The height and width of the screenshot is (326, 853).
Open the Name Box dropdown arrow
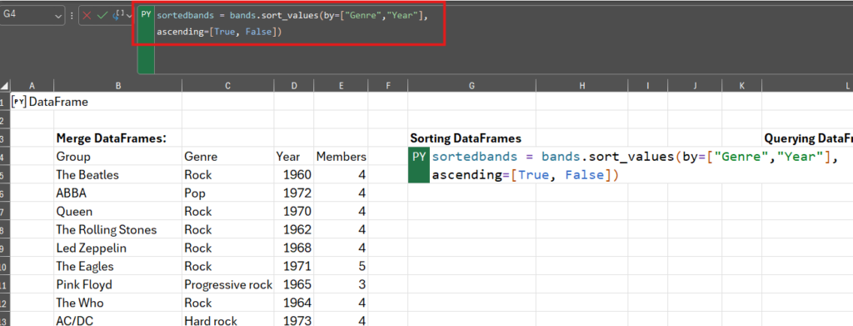59,17
